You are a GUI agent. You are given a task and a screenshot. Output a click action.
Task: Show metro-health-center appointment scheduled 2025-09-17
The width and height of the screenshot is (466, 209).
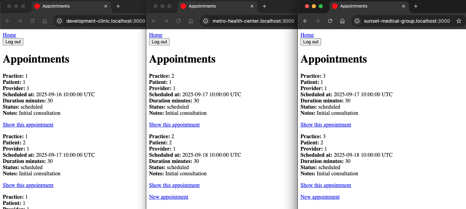[x=174, y=125]
